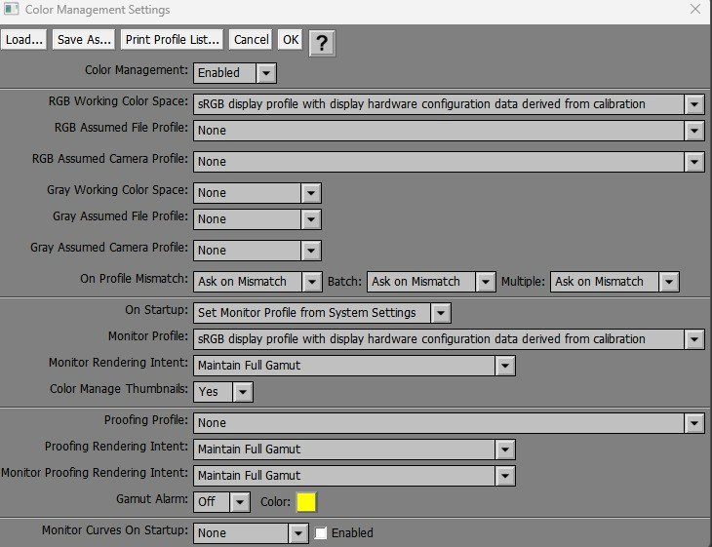
Task: Open the Batch mismatch dropdown
Action: pos(486,282)
